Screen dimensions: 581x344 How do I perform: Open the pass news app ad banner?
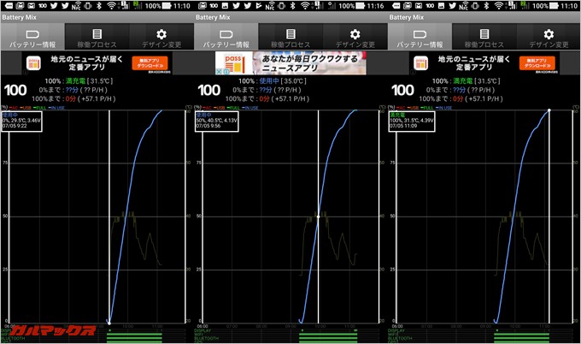(290, 63)
